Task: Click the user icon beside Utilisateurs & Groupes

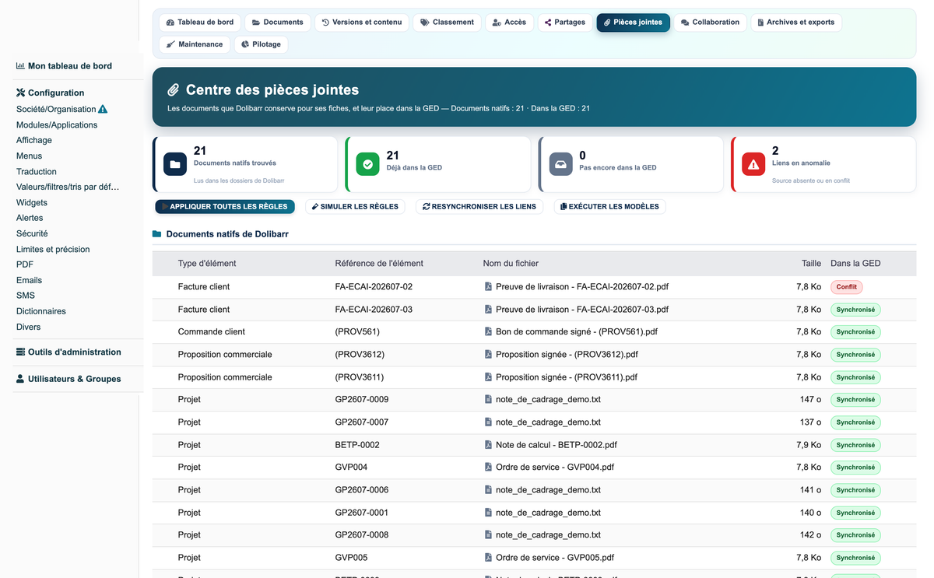Action: pos(20,379)
